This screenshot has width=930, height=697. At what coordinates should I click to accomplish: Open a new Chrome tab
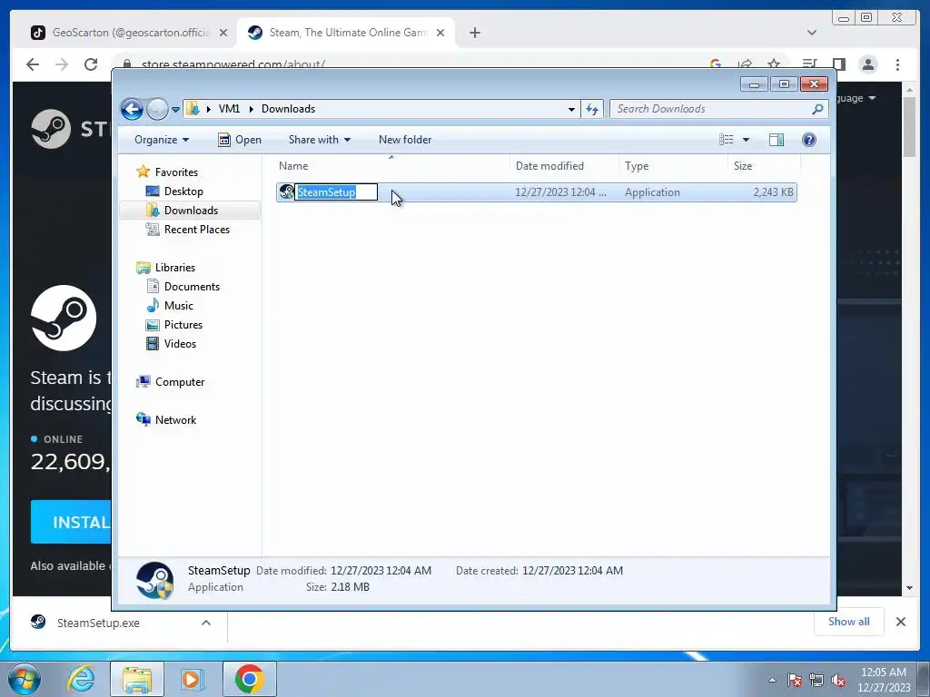[474, 33]
